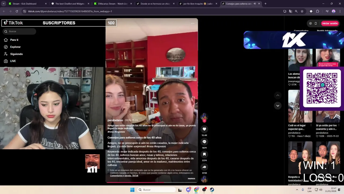Image resolution: width=344 pixels, height=194 pixels.
Task: Open the Windows Start menu
Action: click(x=132, y=190)
